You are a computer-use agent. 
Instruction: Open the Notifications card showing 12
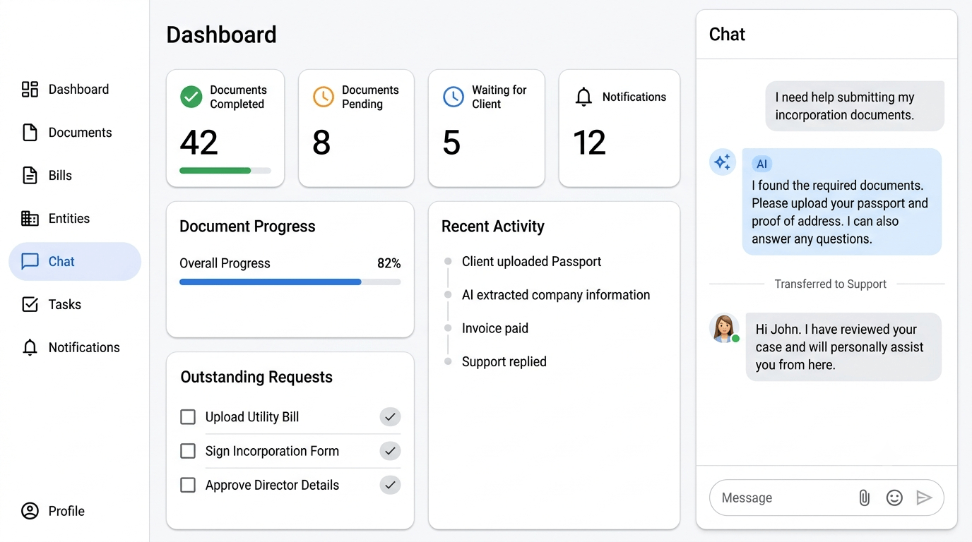click(620, 128)
